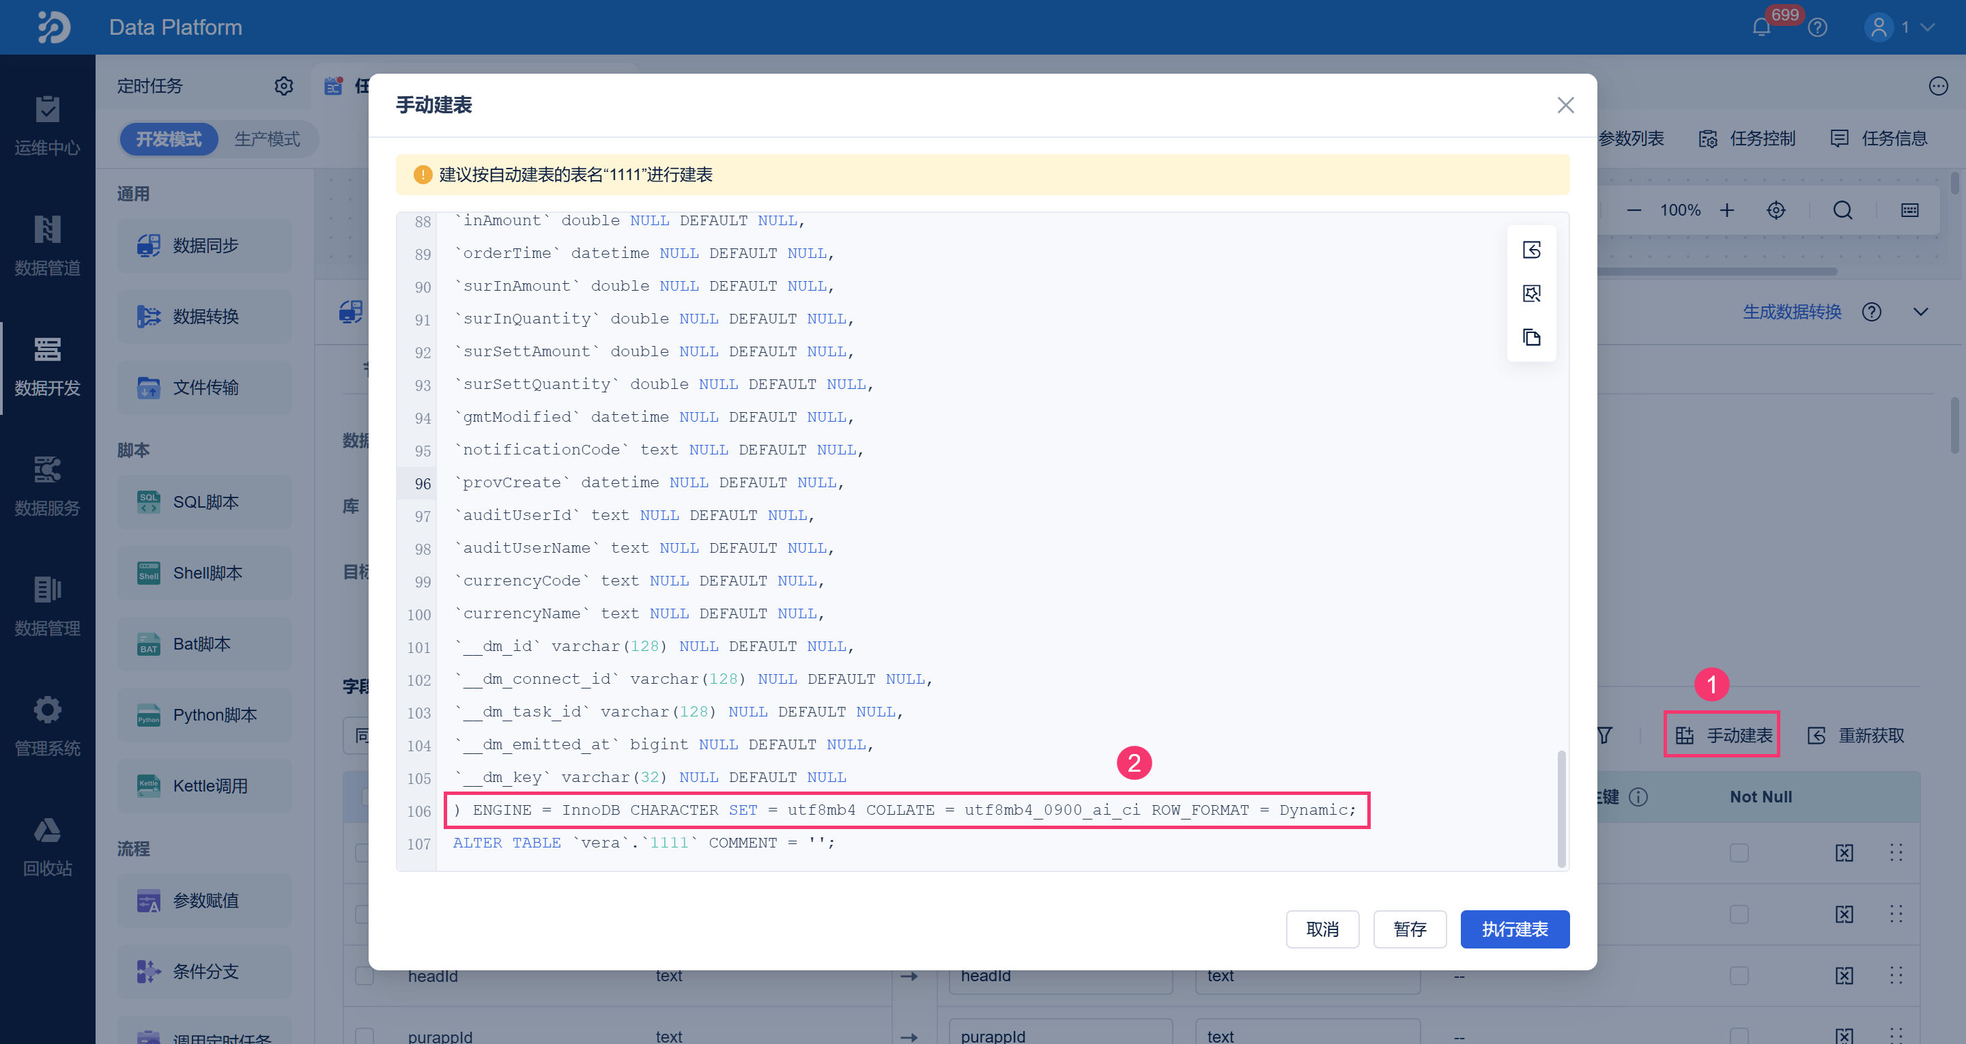Click 执行建表 button

1514,929
